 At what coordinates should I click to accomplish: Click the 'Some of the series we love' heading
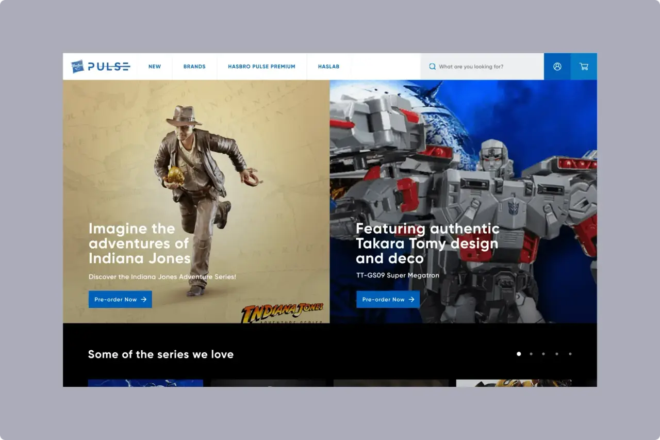tap(161, 354)
